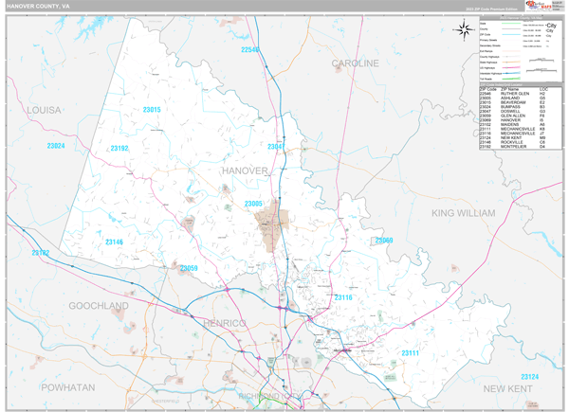
Task: Select the HANOVER COUNTY, VA title text
Action: 41,5
